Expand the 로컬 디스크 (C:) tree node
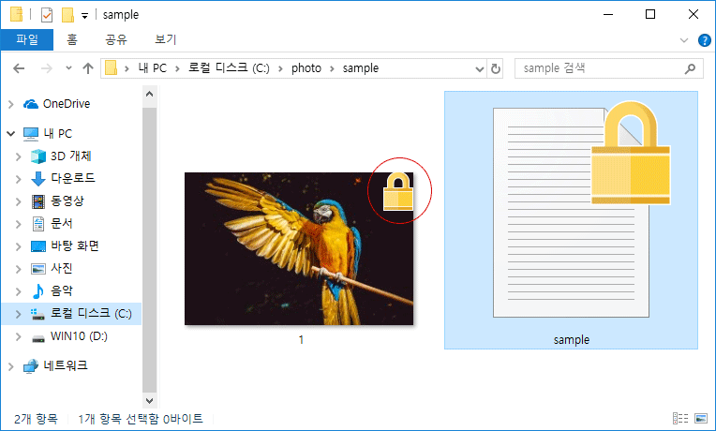The image size is (716, 431). (18, 314)
